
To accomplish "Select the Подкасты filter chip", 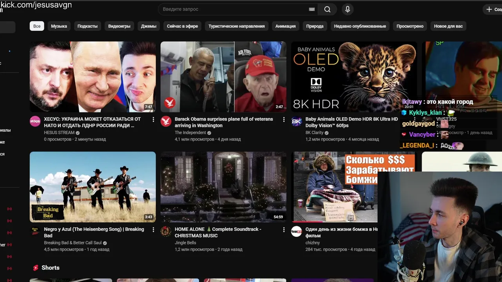I will point(87,26).
